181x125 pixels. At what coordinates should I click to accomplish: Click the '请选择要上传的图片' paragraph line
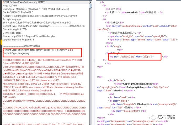point(125,33)
